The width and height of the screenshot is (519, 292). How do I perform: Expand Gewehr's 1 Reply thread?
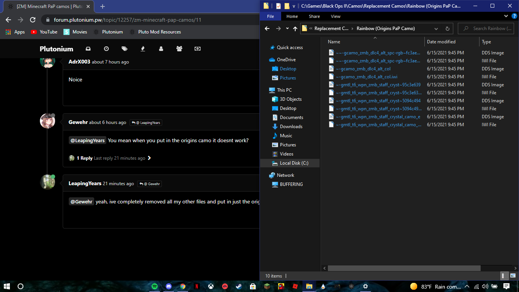(110, 158)
